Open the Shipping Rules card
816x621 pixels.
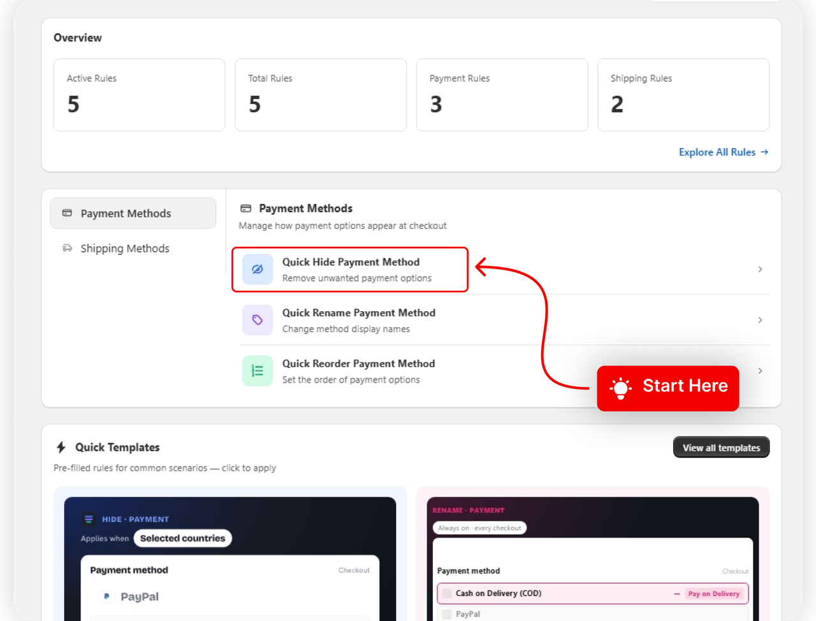pos(683,95)
